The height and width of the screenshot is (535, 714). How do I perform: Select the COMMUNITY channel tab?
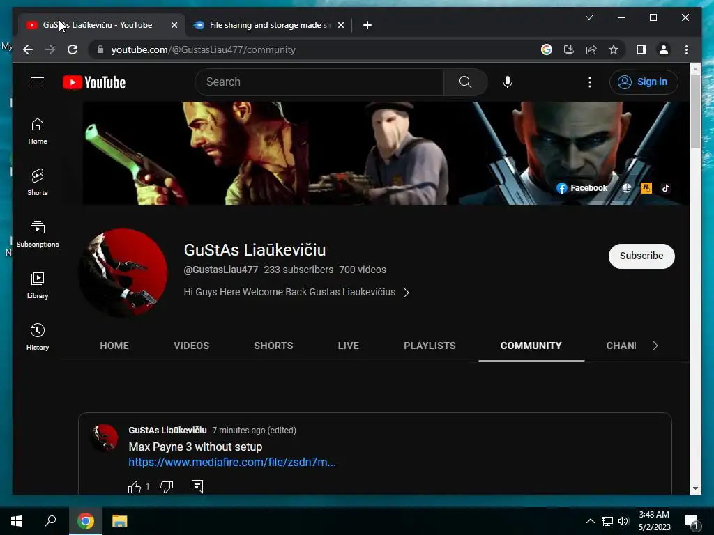531,346
